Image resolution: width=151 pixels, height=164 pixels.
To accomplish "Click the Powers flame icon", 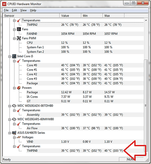I will (19, 88).
